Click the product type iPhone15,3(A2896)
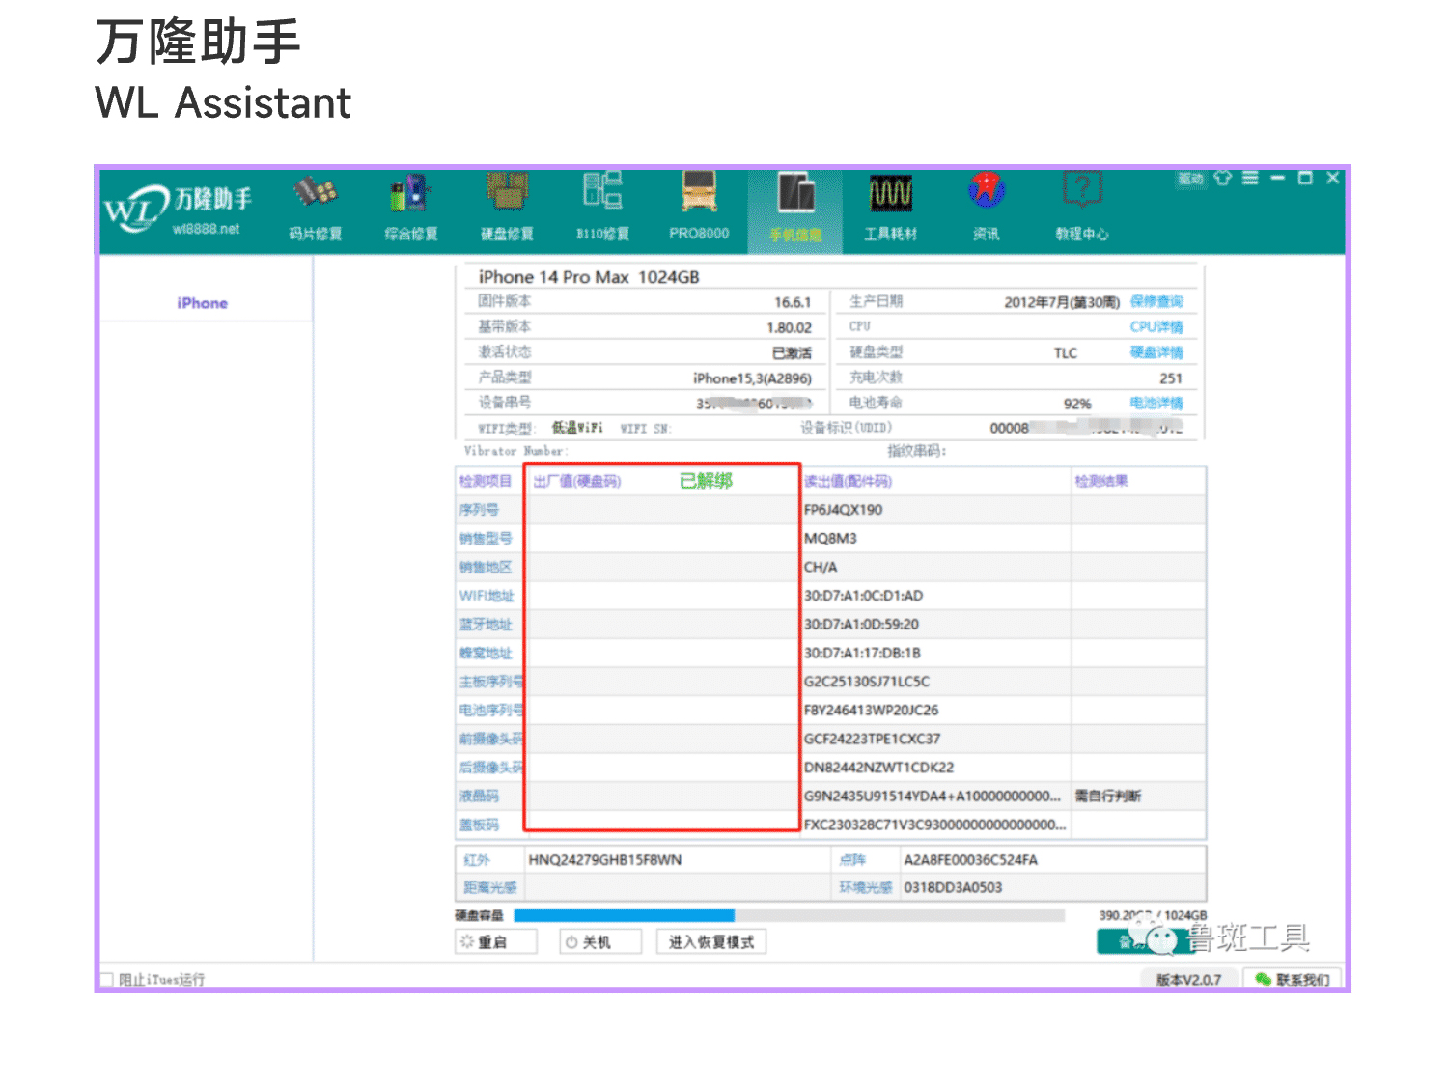 click(752, 378)
